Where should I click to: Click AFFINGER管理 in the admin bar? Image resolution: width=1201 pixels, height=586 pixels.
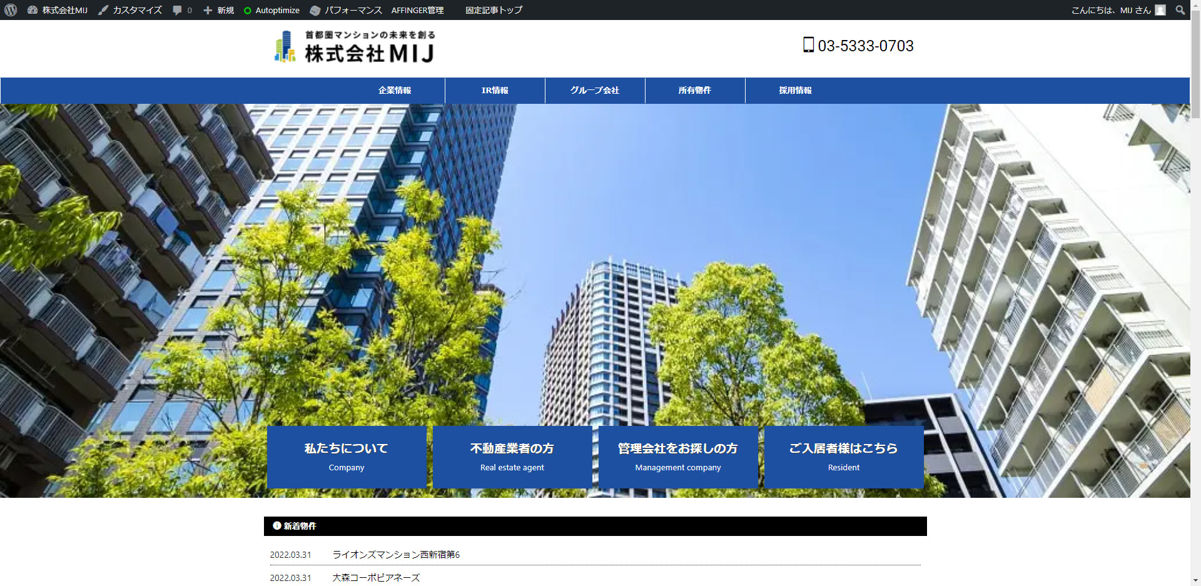pos(417,10)
